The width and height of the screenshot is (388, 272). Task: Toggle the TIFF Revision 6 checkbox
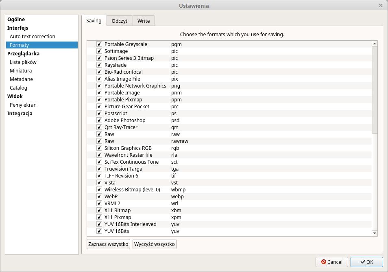coord(99,176)
